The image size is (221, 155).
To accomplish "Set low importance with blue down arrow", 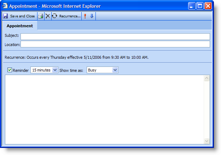I will click(92, 16).
